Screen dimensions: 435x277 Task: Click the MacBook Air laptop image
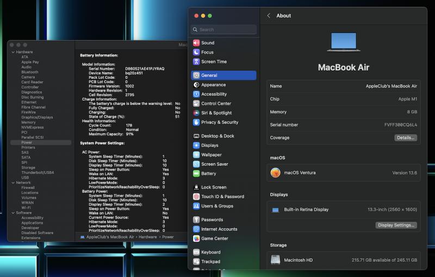coord(344,42)
